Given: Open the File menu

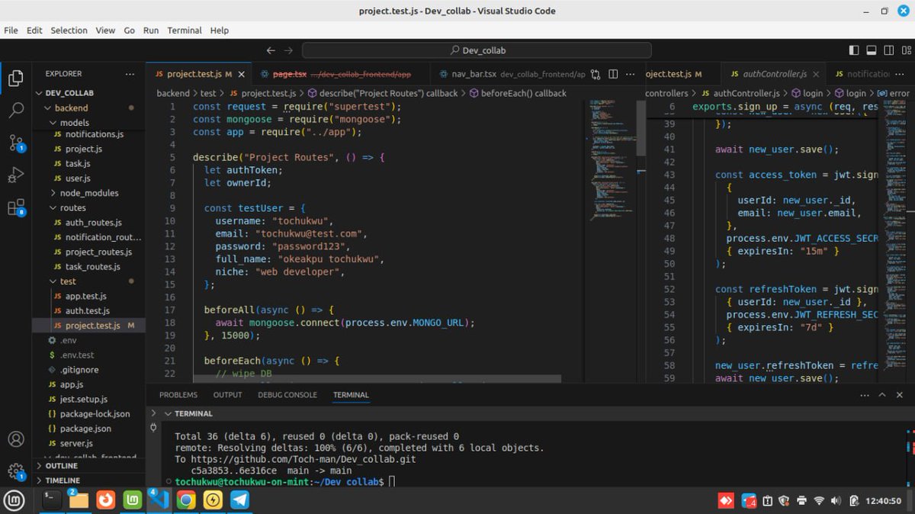Looking at the screenshot, I should 11,31.
